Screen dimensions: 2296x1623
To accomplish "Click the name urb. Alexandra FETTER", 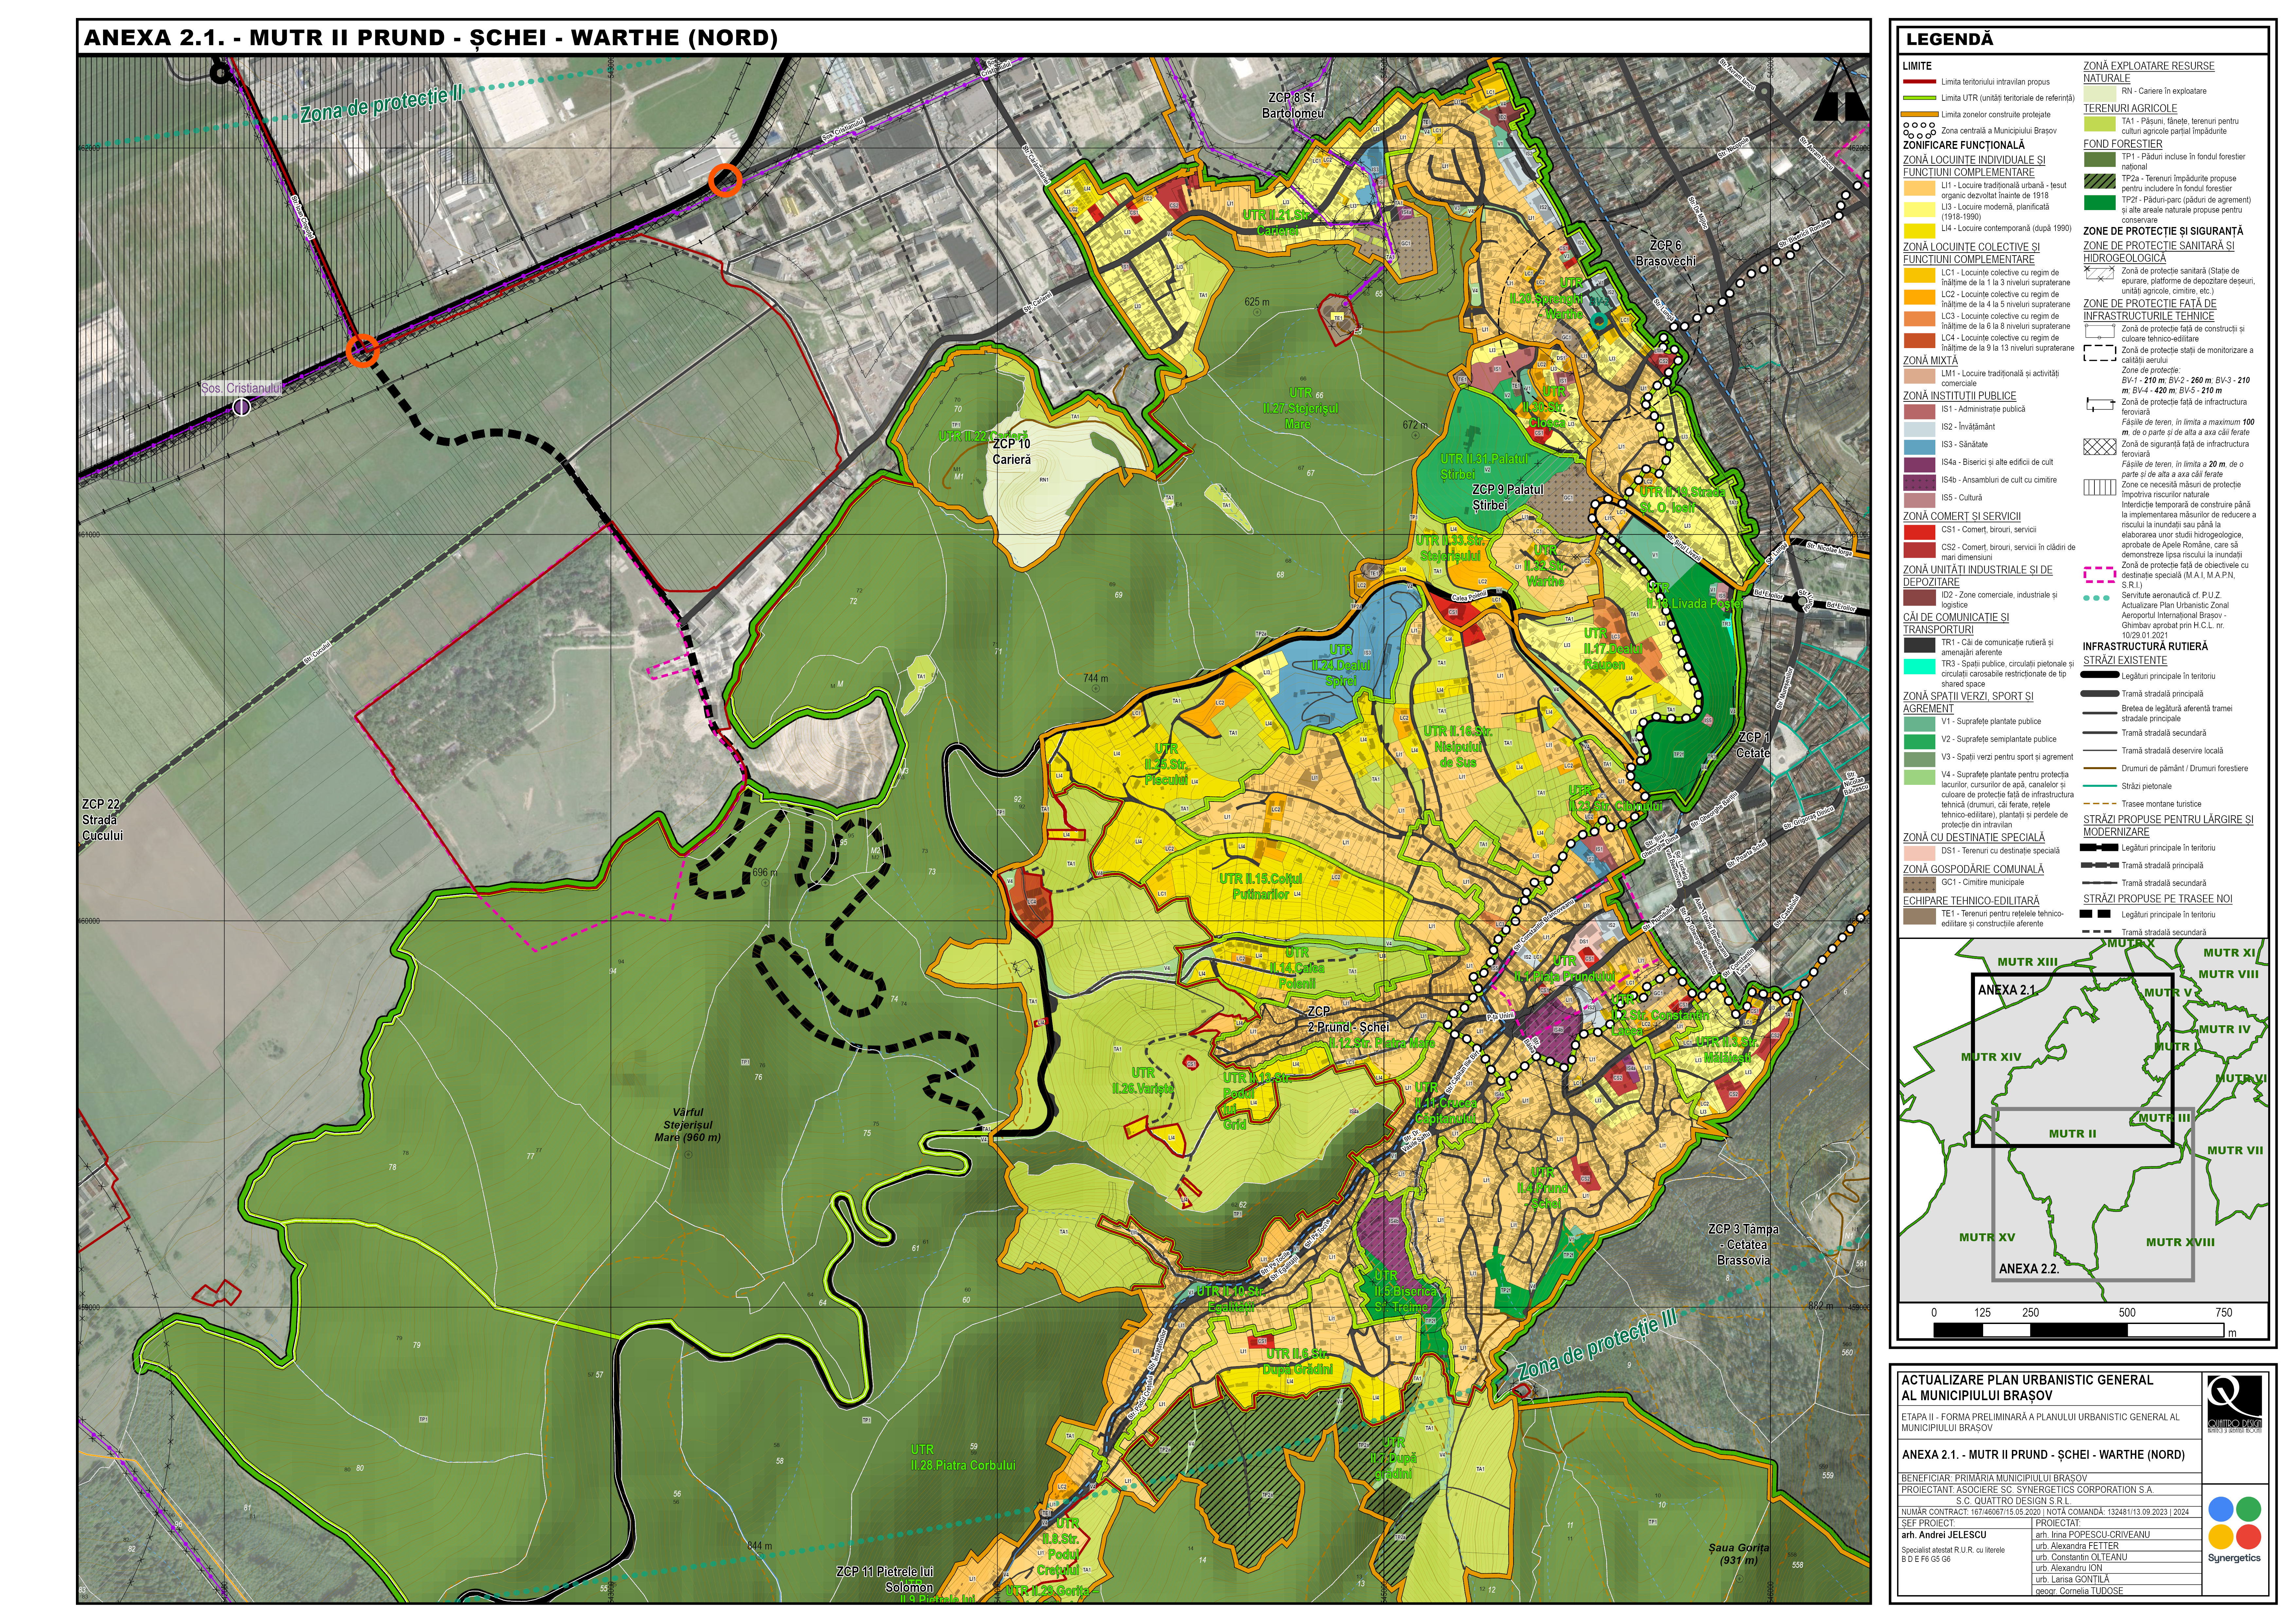I will pyautogui.click(x=2077, y=1546).
